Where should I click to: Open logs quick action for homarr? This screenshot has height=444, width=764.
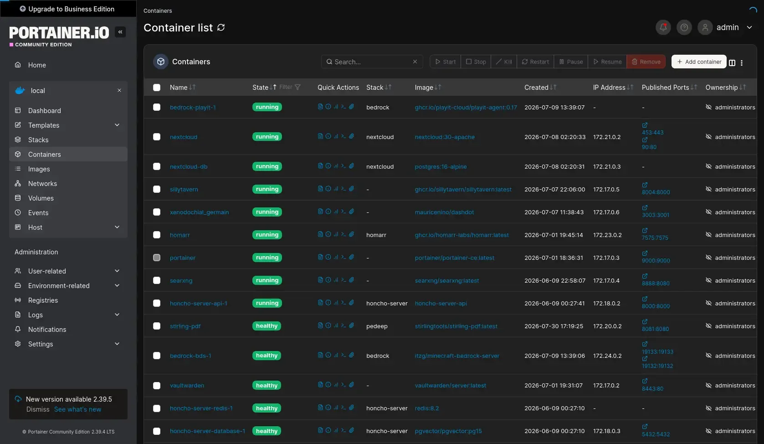pyautogui.click(x=320, y=234)
